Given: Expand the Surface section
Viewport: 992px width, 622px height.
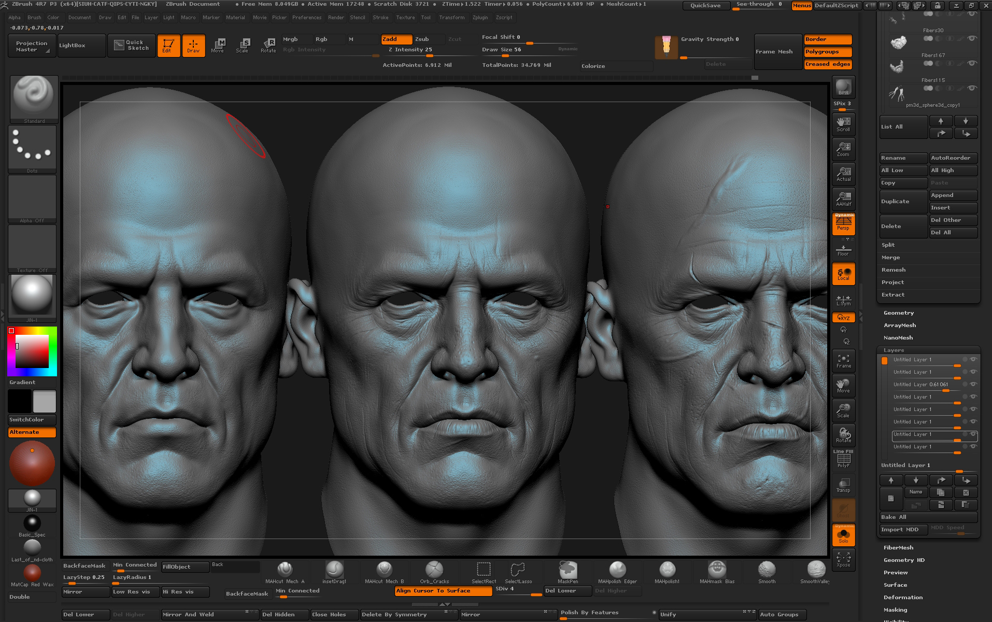Looking at the screenshot, I should click(x=895, y=585).
